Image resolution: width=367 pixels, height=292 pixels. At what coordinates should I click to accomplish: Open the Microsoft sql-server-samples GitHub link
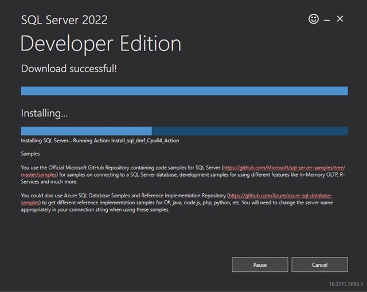pos(284,168)
